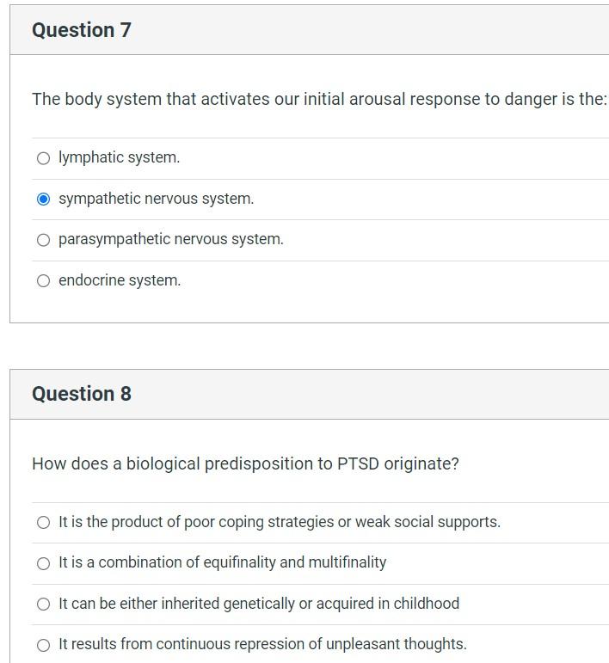Pick the radio for poor coping strategies answer
This screenshot has width=609, height=663.
point(43,523)
